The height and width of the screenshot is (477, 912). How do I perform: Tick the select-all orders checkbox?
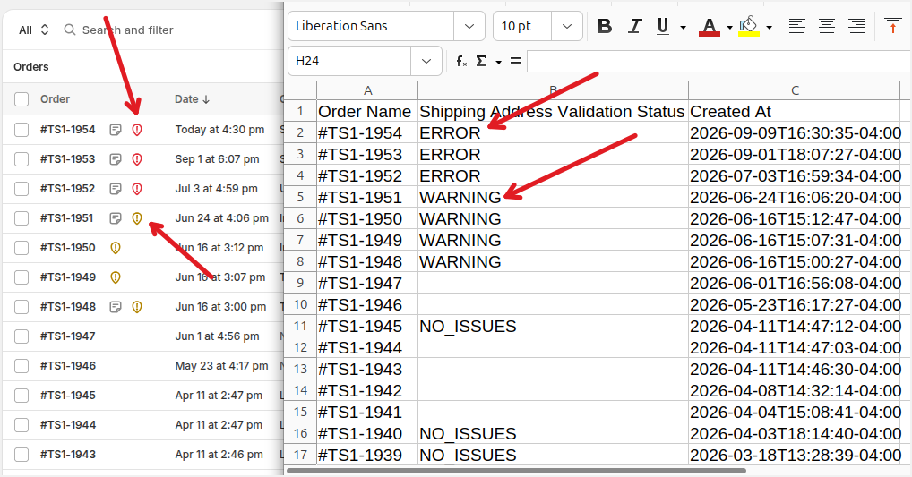click(x=22, y=99)
